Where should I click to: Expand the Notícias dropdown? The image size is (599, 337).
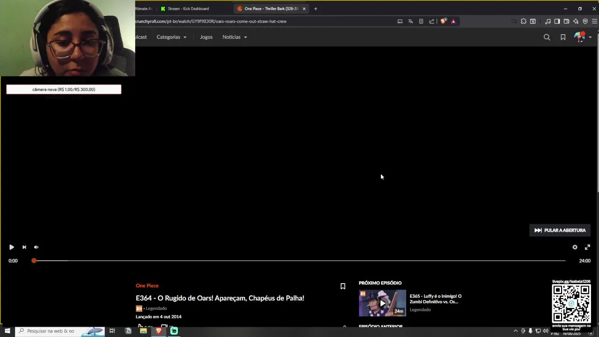click(x=234, y=37)
